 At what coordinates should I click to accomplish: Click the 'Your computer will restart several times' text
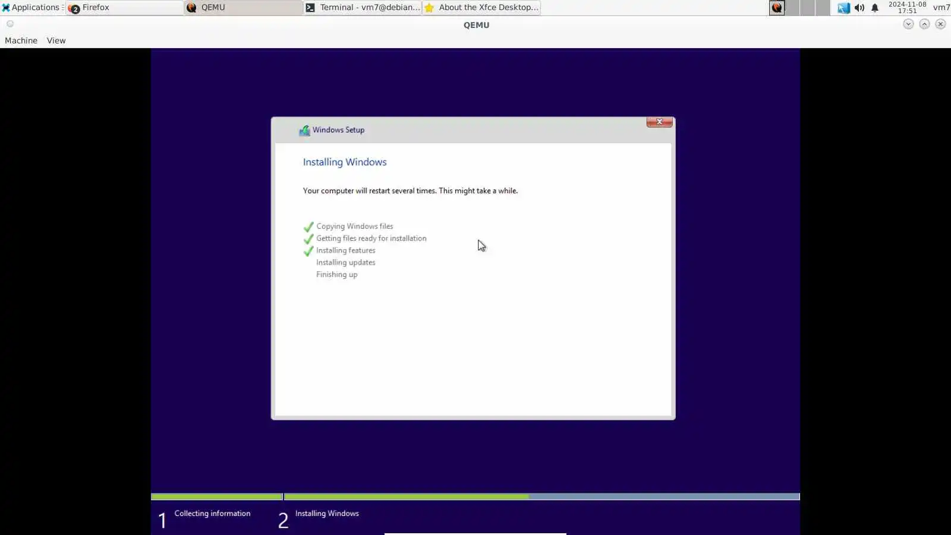pyautogui.click(x=410, y=191)
